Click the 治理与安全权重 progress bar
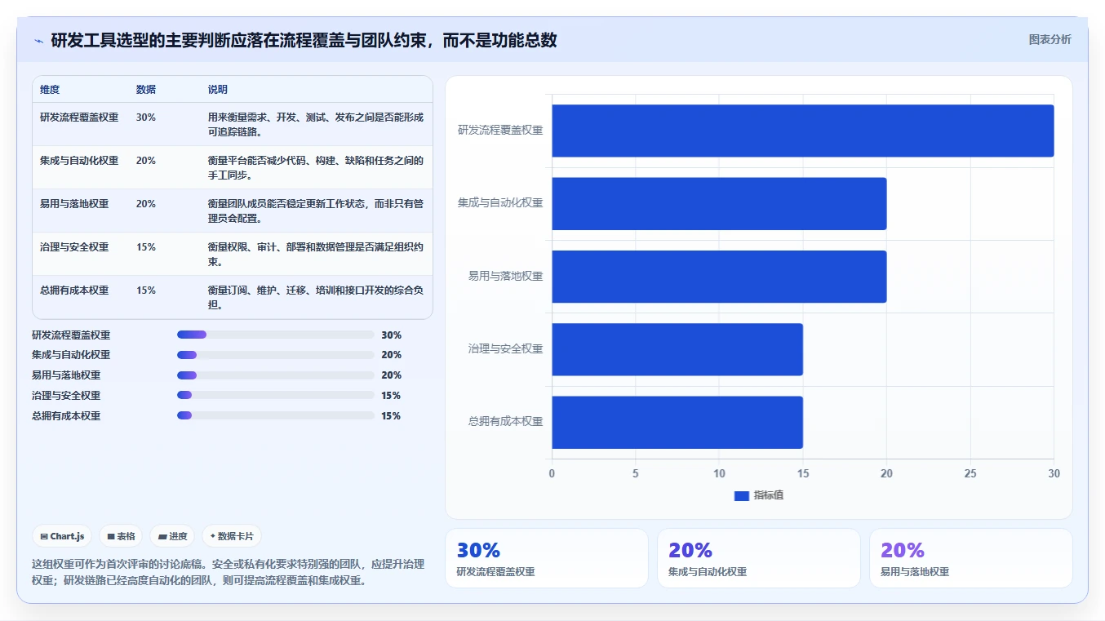The image size is (1105, 621). tap(275, 396)
